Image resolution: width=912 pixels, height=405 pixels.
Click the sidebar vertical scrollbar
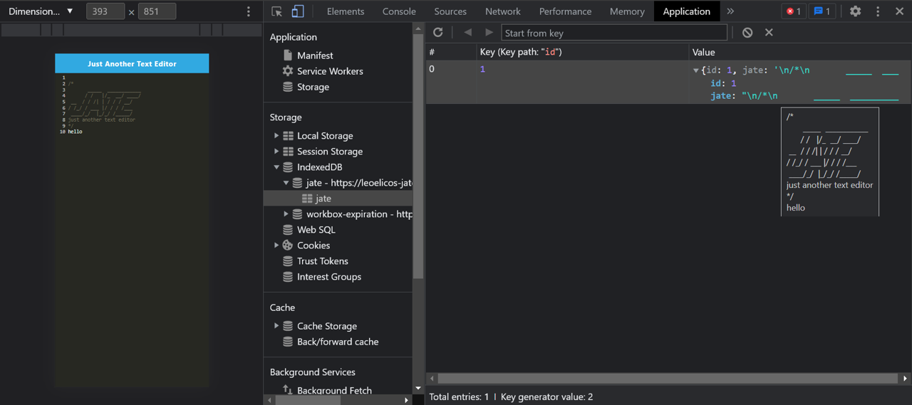[418, 157]
